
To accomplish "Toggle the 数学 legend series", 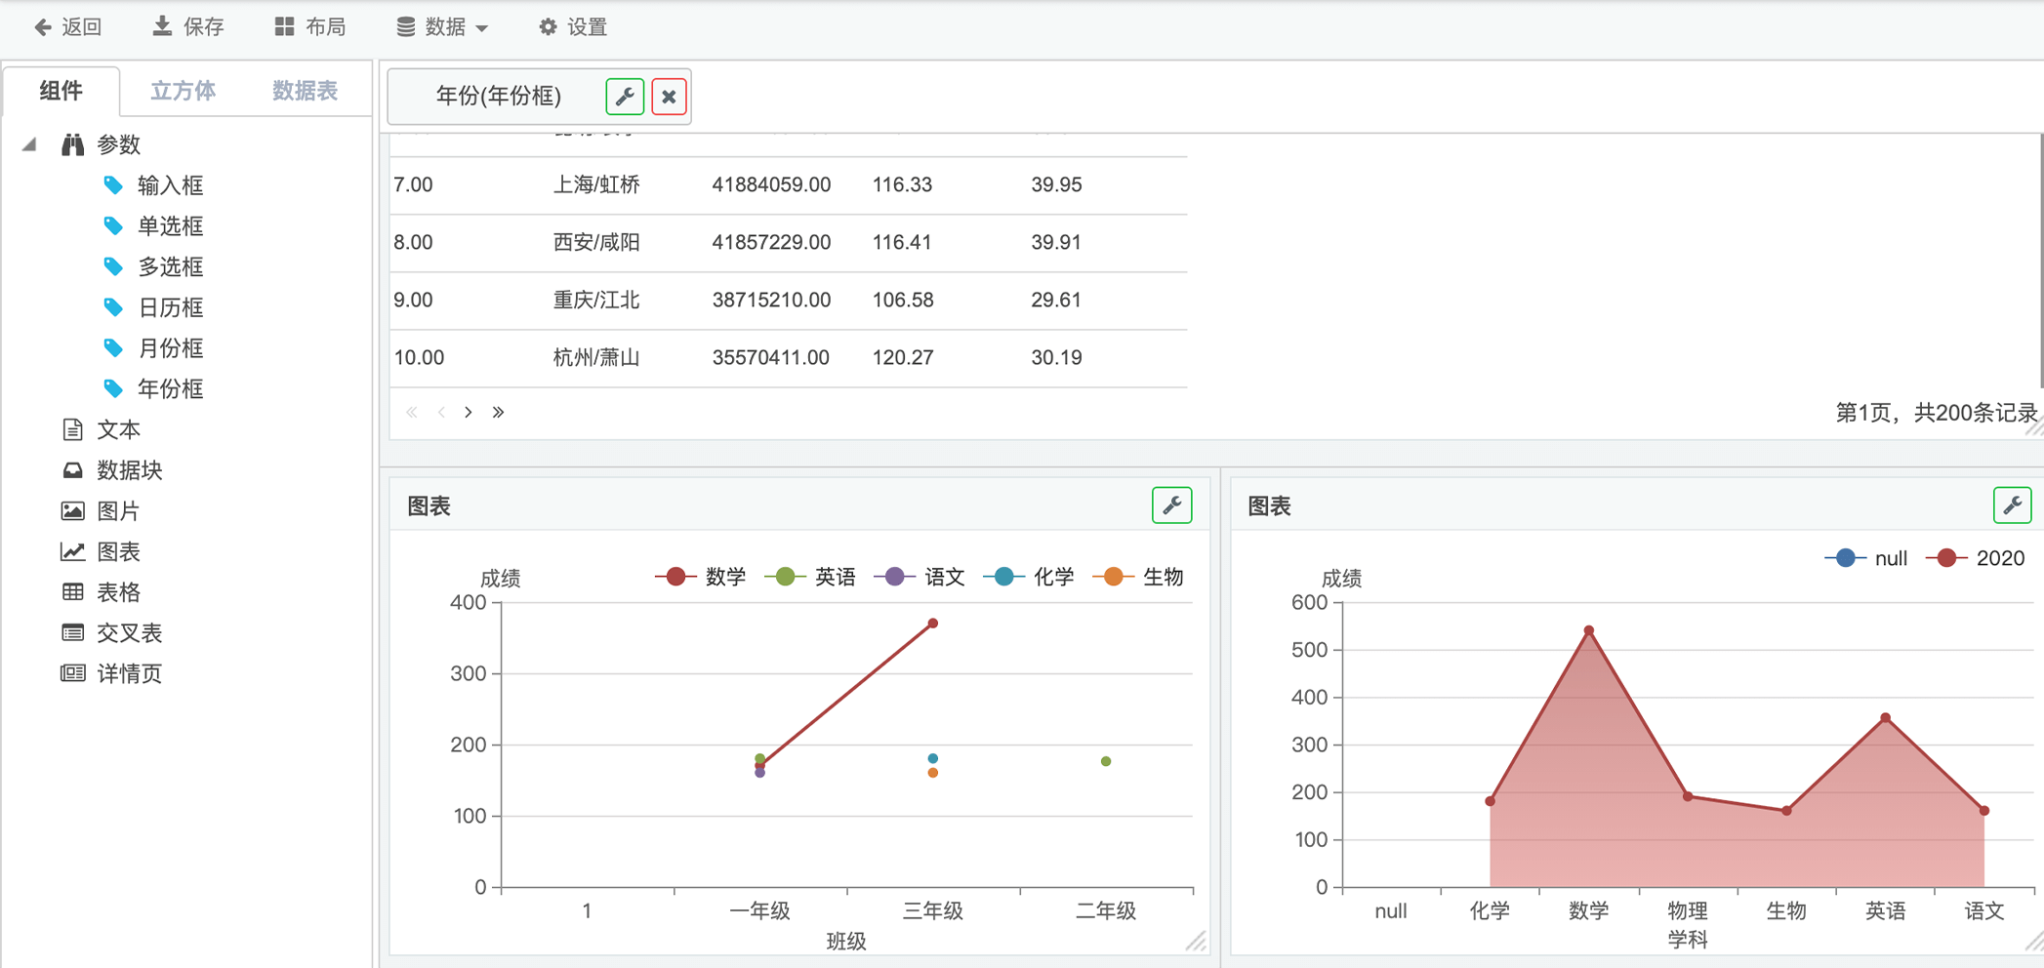I will 701,577.
